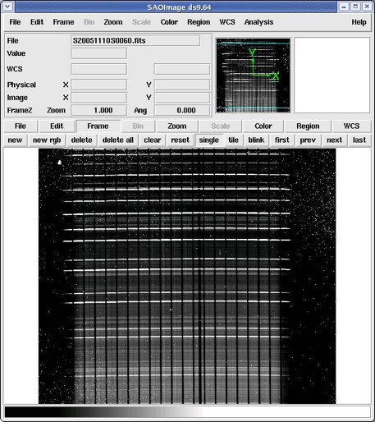This screenshot has width=375, height=422.
Task: Click the grayscale colorbar at bottom
Action: tap(187, 412)
